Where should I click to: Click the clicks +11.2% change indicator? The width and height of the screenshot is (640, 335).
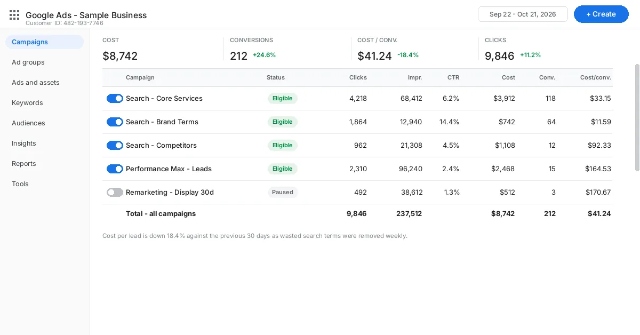point(531,55)
